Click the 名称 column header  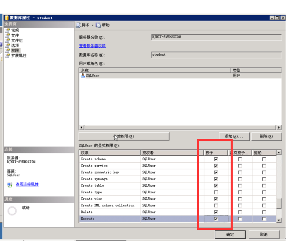[155, 70]
